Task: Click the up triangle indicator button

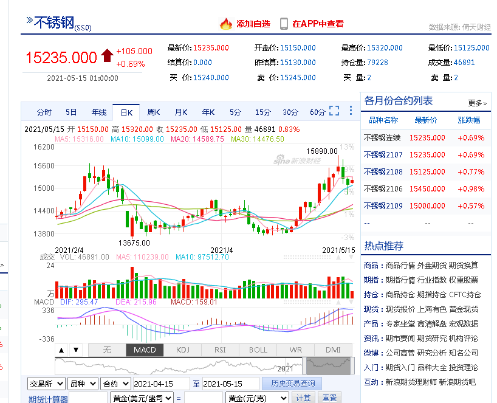Action: click(61, 350)
